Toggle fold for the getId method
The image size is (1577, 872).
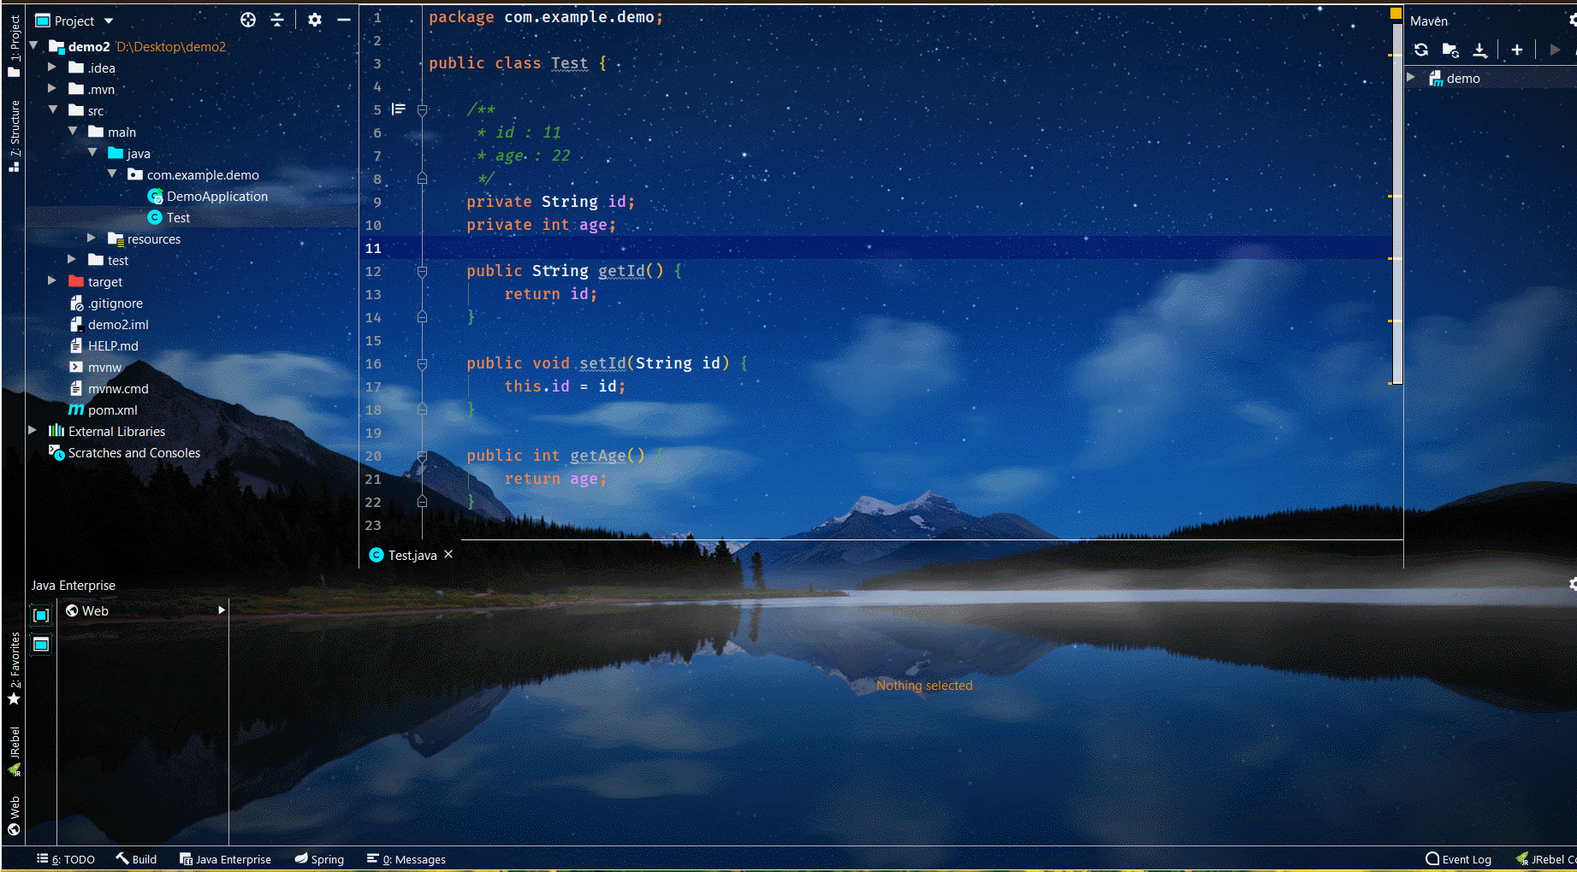[x=422, y=271]
